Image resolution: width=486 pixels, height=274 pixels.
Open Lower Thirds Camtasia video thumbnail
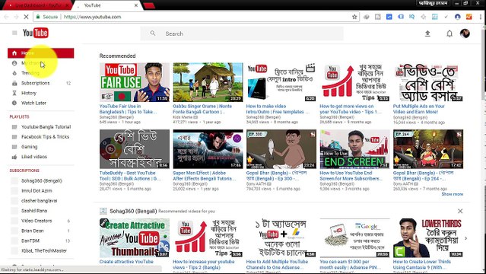[x=428, y=238]
